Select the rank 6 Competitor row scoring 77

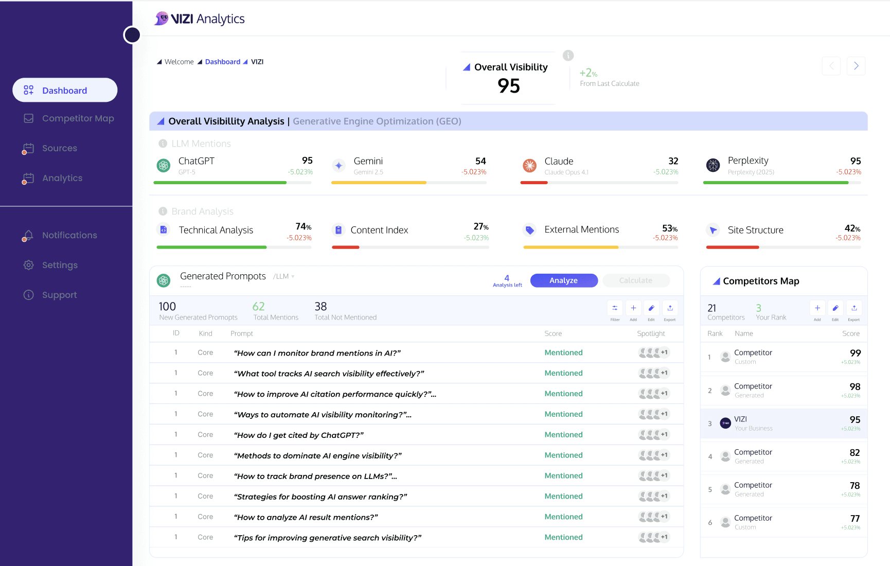click(x=784, y=522)
